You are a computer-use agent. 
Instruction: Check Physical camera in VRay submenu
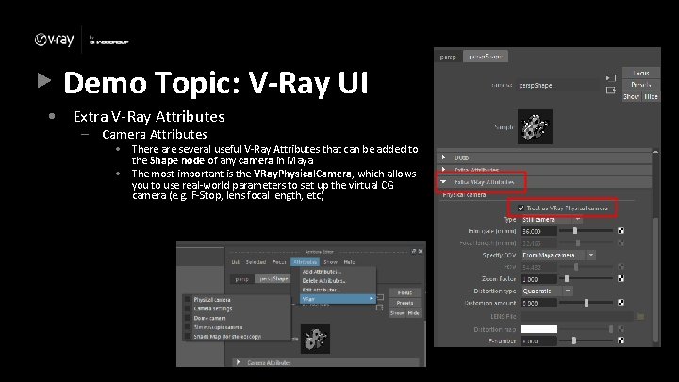pyautogui.click(x=188, y=299)
